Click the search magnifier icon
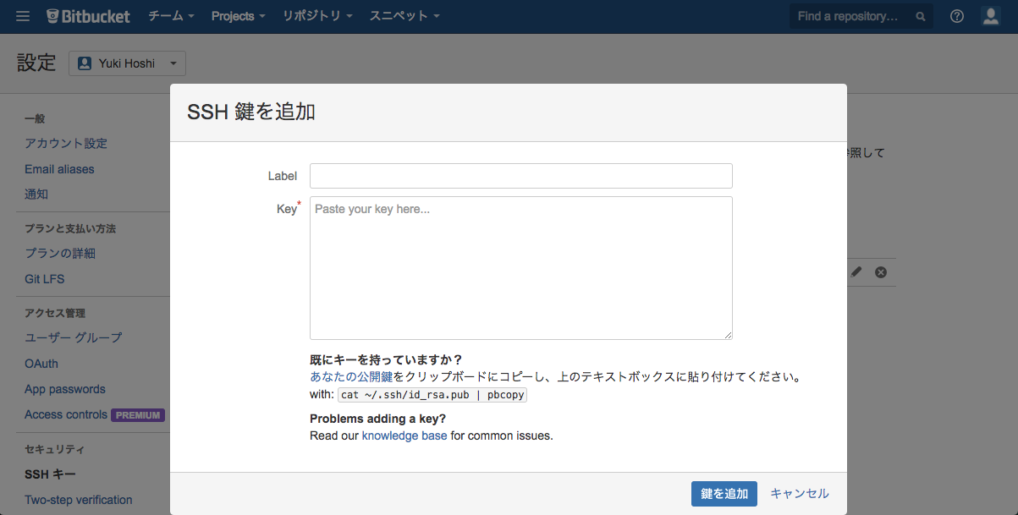Image resolution: width=1018 pixels, height=515 pixels. (921, 16)
